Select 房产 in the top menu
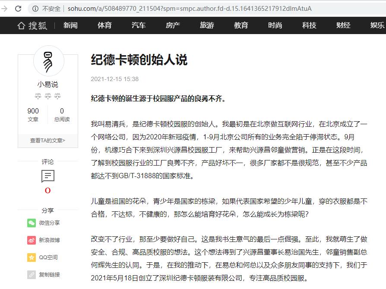Viewport: 386px width, 289px height. 173,25
